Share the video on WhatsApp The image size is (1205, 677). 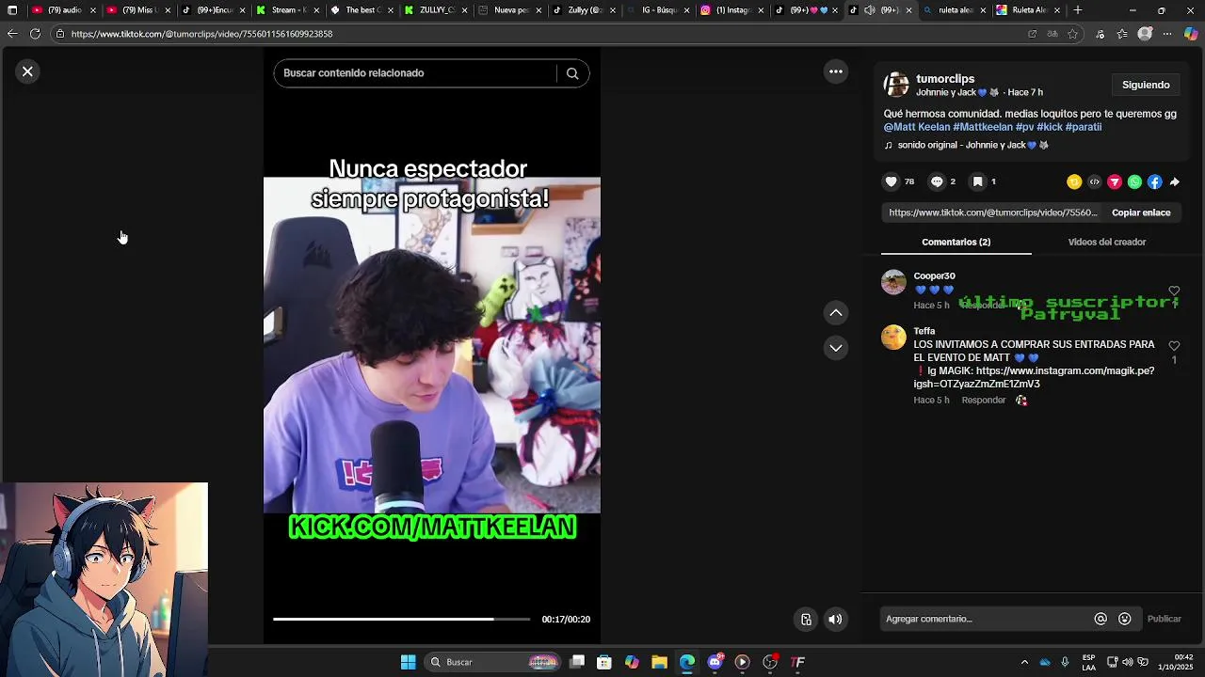(x=1134, y=182)
